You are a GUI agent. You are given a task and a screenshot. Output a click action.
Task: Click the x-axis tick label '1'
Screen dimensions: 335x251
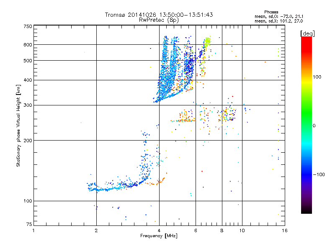tap(33, 231)
